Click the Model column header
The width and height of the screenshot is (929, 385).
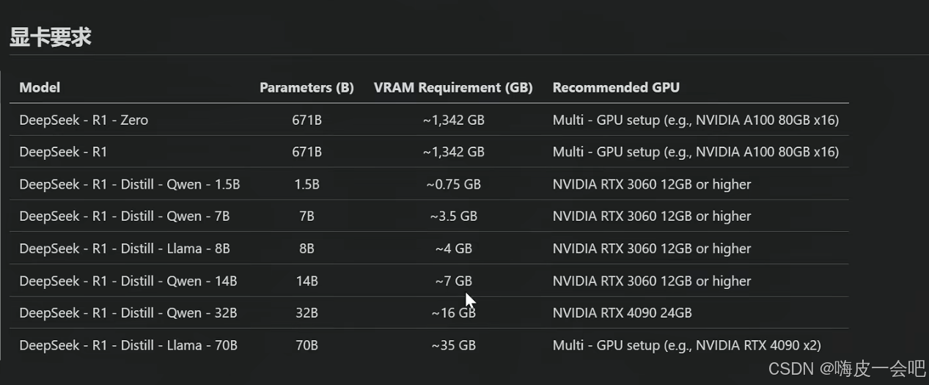click(x=40, y=87)
